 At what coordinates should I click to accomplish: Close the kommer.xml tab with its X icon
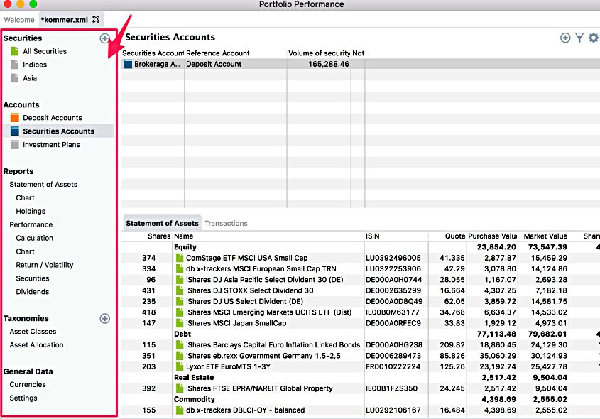tap(96, 19)
